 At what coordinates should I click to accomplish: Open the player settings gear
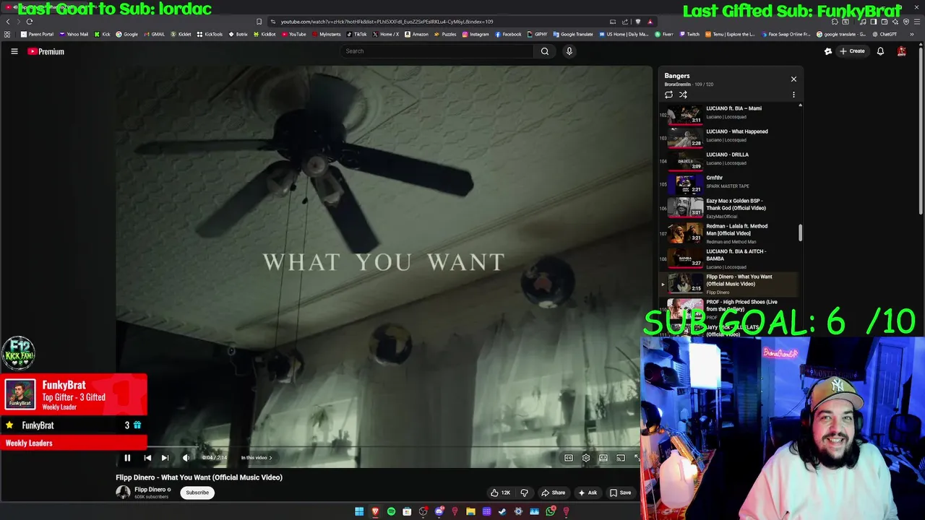[x=586, y=458]
